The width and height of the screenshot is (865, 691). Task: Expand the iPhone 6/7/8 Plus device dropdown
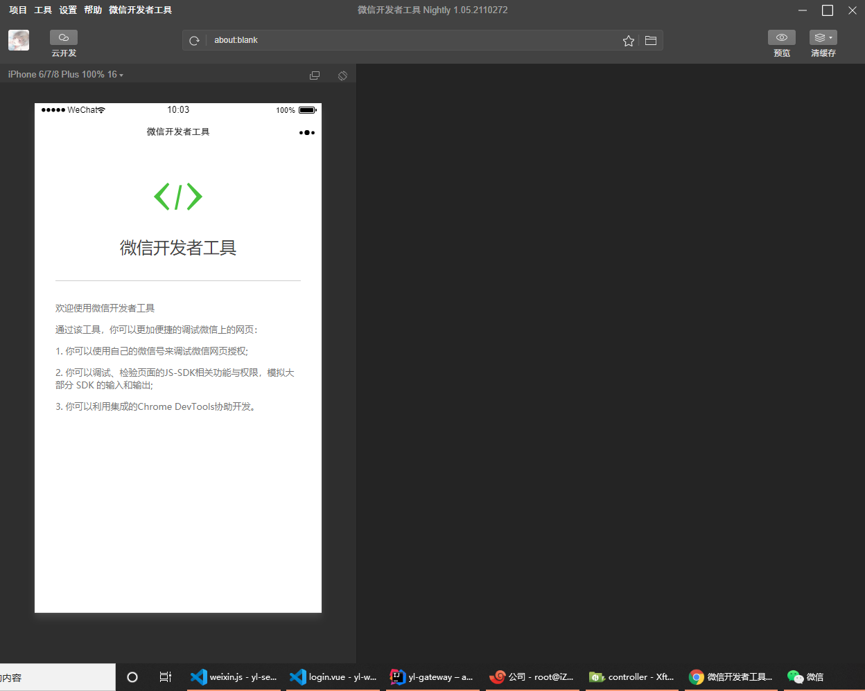[x=66, y=74]
